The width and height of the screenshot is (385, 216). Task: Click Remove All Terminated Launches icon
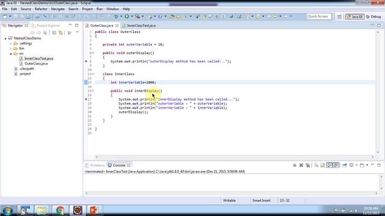click(x=307, y=166)
